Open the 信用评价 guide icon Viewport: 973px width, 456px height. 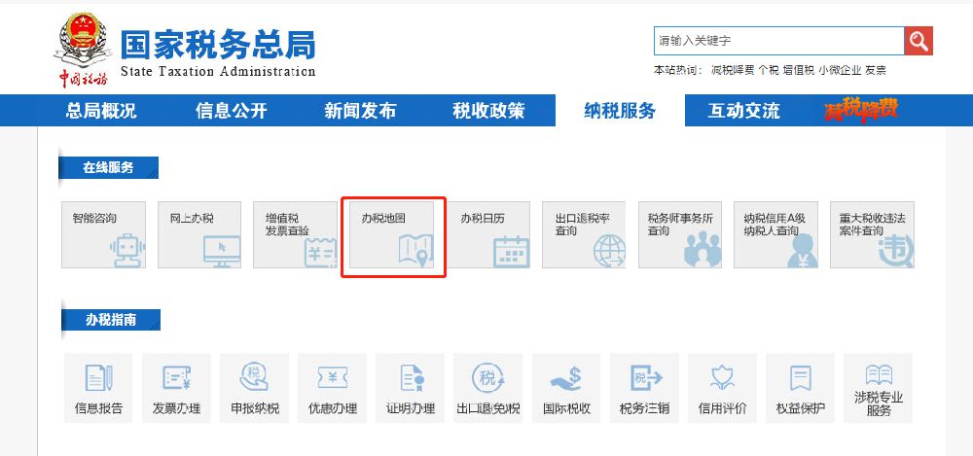(723, 388)
